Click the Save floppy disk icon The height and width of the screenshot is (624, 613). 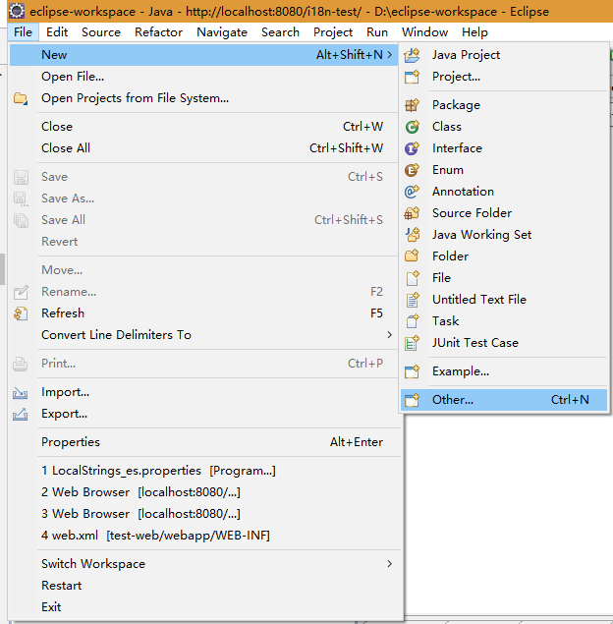click(21, 177)
